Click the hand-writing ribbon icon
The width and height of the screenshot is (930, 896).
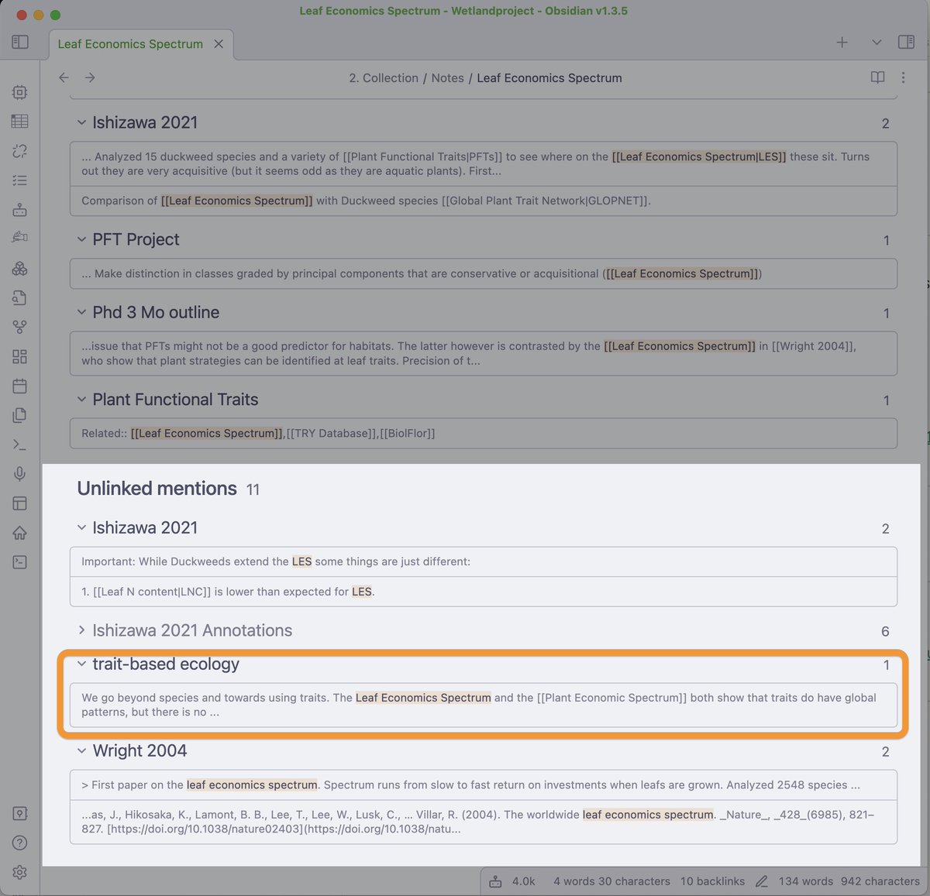point(20,239)
